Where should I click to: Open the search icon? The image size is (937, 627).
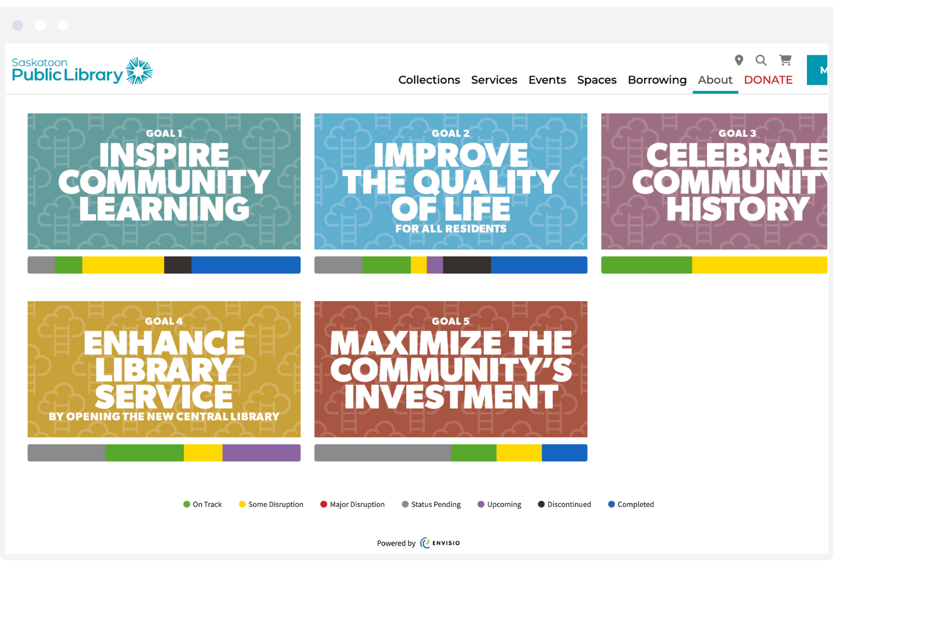coord(761,60)
